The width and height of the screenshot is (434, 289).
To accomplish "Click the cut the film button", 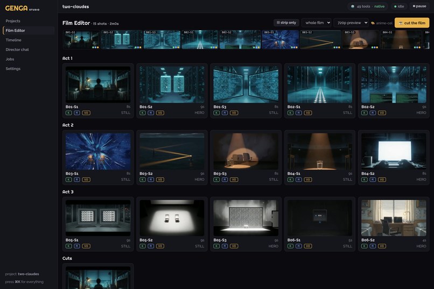I will tap(412, 23).
